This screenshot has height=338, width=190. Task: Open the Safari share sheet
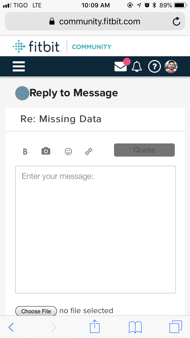94,327
